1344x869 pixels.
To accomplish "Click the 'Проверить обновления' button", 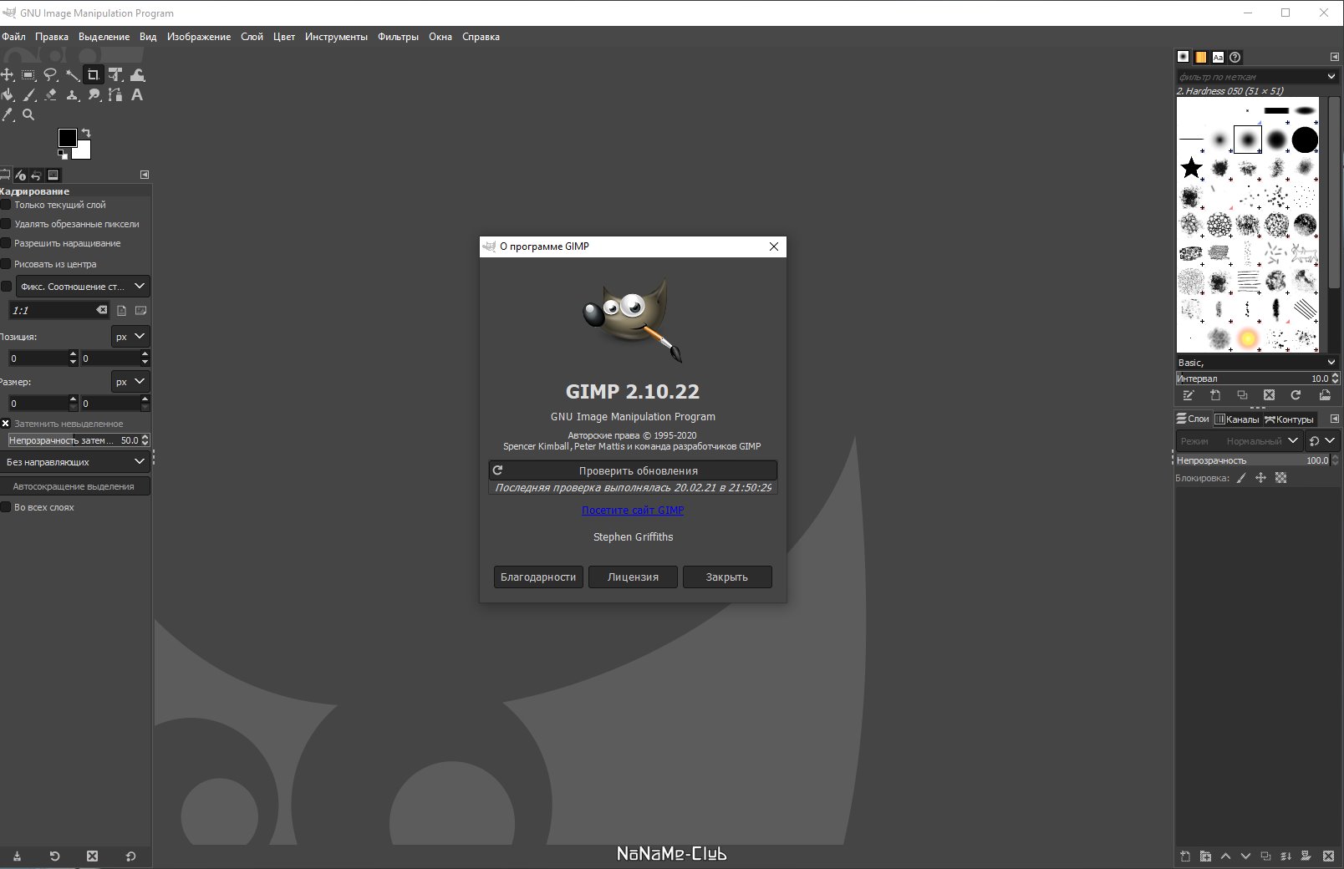I will (x=633, y=470).
